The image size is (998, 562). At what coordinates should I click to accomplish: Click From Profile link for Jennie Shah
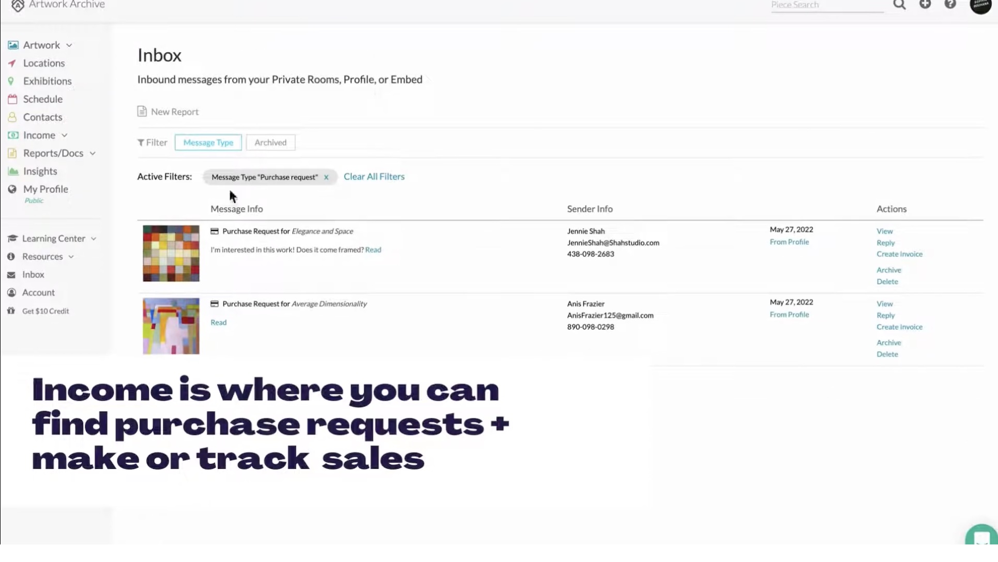point(789,242)
